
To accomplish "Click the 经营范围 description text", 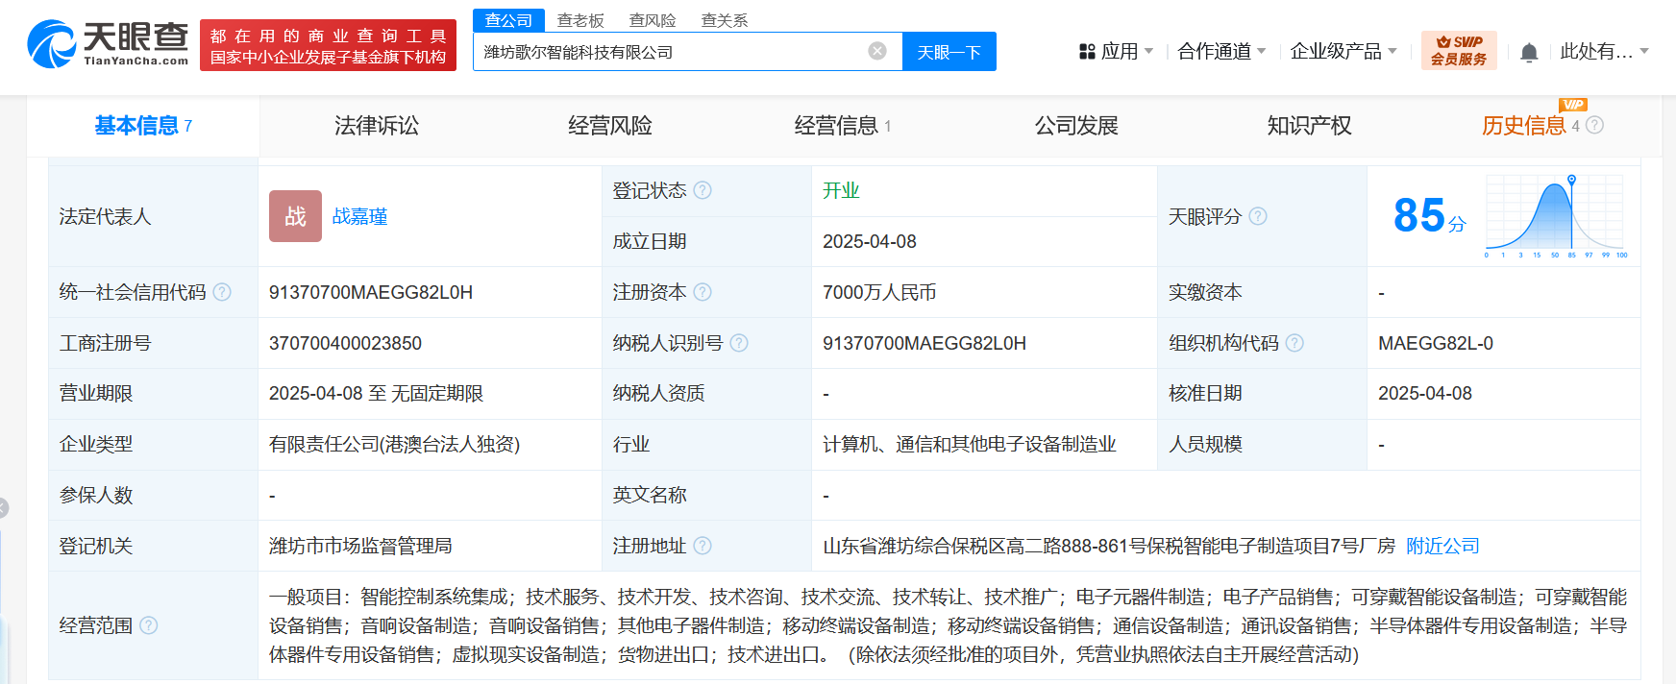I will pyautogui.click(x=948, y=625).
